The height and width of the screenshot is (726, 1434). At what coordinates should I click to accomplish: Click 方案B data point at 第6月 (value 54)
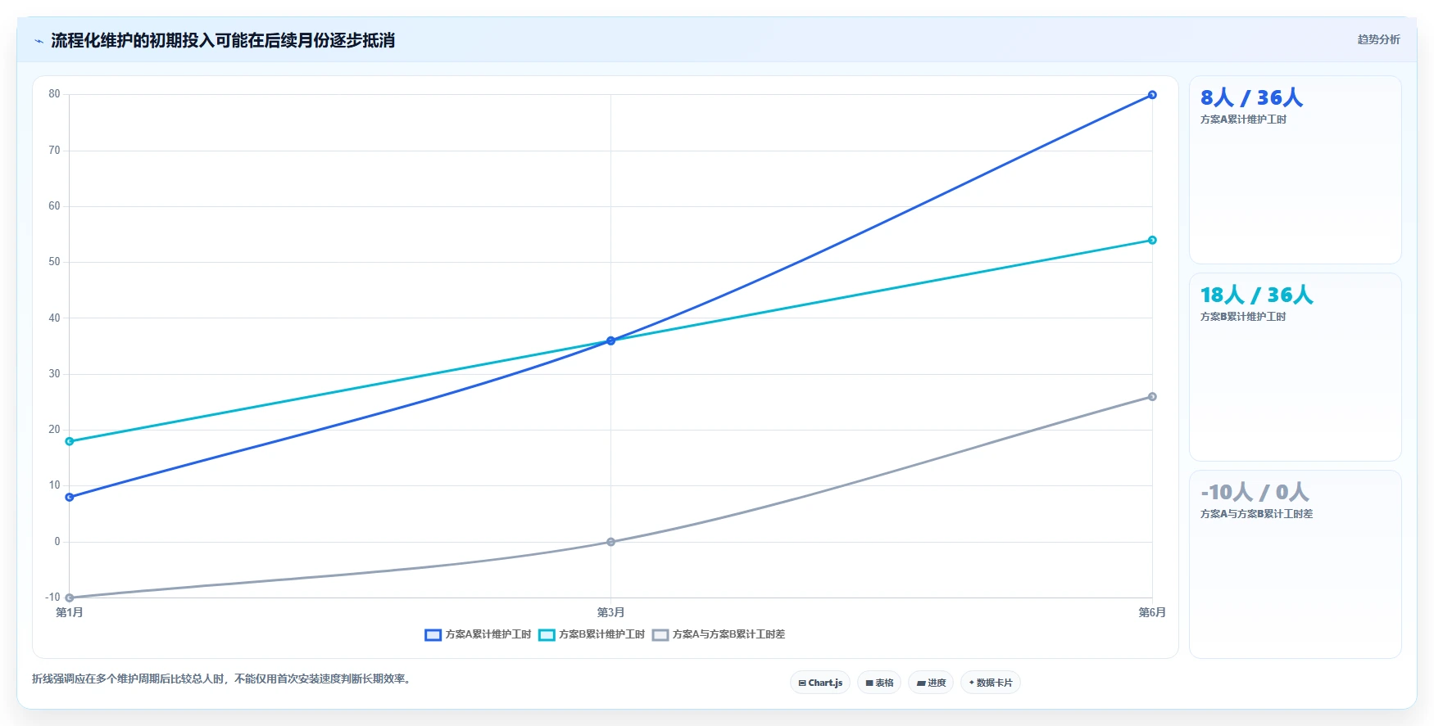pos(1152,240)
